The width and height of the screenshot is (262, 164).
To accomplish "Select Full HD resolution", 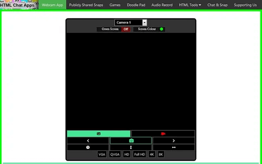I will tap(140, 154).
